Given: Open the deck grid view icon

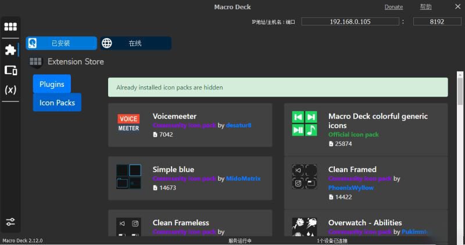Looking at the screenshot, I should pos(10,27).
